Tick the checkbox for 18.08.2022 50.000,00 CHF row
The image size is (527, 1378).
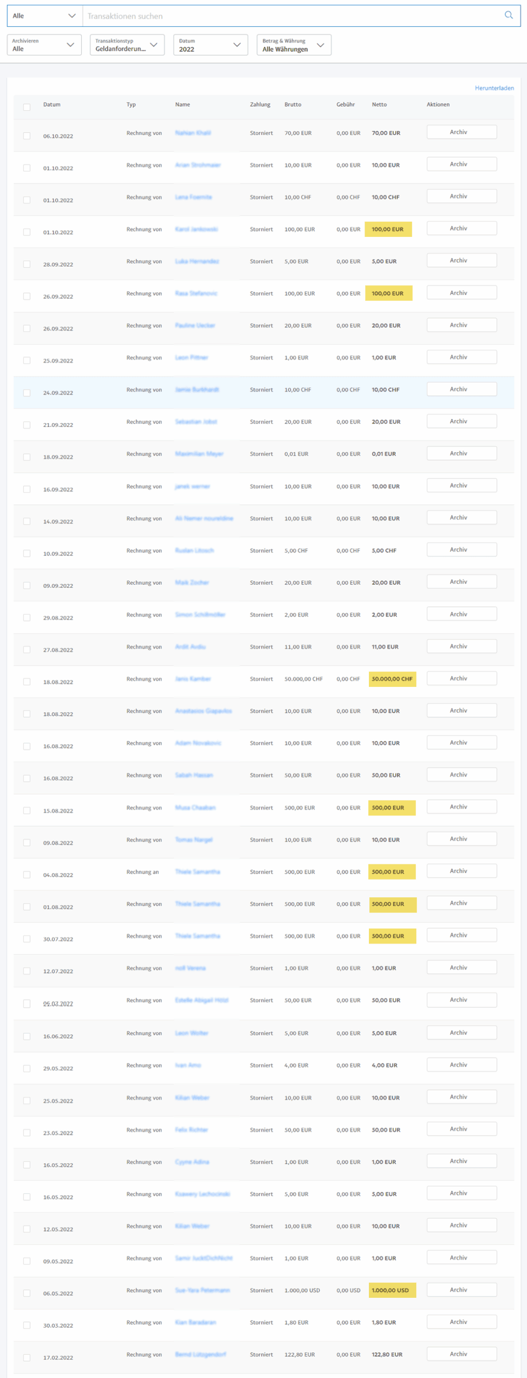click(x=27, y=682)
